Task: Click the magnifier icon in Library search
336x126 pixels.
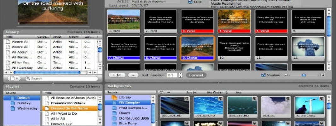Action: [28, 79]
